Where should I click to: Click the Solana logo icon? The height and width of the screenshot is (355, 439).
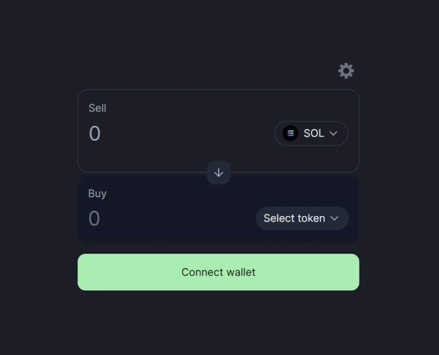coord(290,133)
